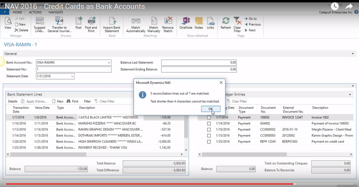Seek on the red video progress bar
The width and height of the screenshot is (359, 187).
(150, 184)
